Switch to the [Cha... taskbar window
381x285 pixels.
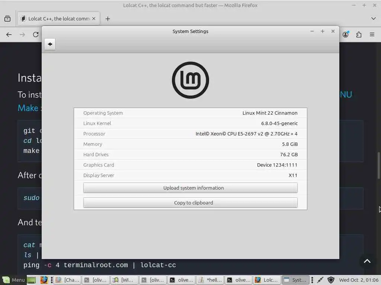68,280
